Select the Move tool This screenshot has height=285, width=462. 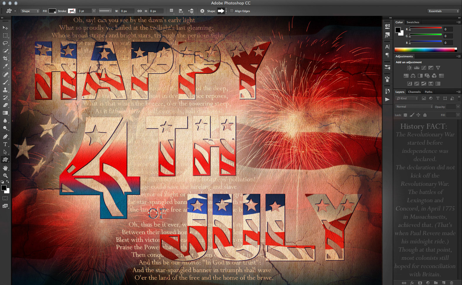pyautogui.click(x=5, y=28)
